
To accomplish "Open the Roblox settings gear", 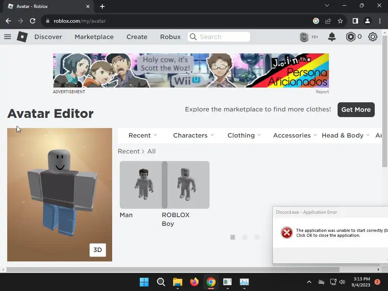I will [x=373, y=37].
